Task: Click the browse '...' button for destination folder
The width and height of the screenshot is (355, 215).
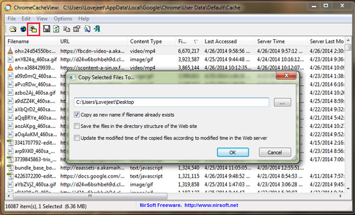Action: click(282, 102)
